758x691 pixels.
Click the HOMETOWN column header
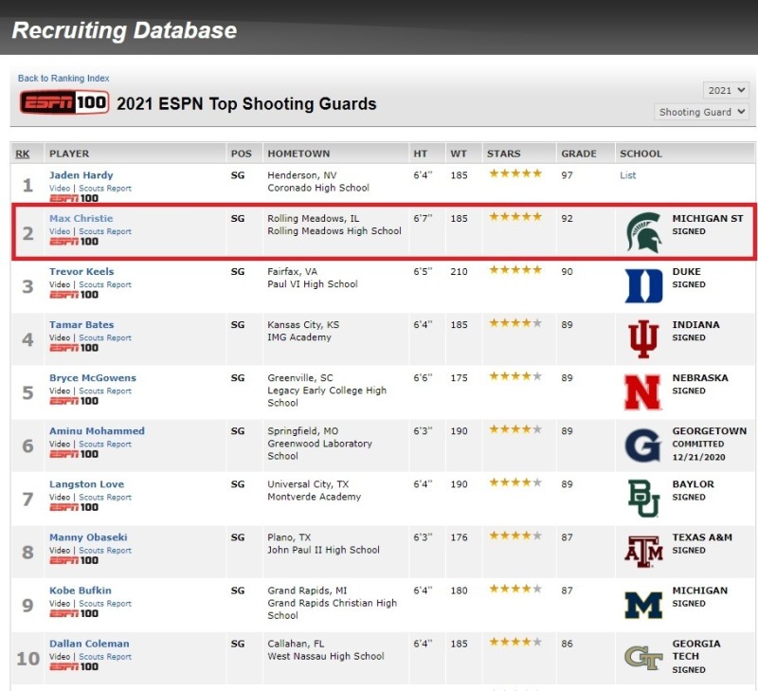[x=298, y=154]
